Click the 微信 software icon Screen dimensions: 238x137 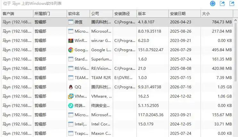tap(71, 22)
